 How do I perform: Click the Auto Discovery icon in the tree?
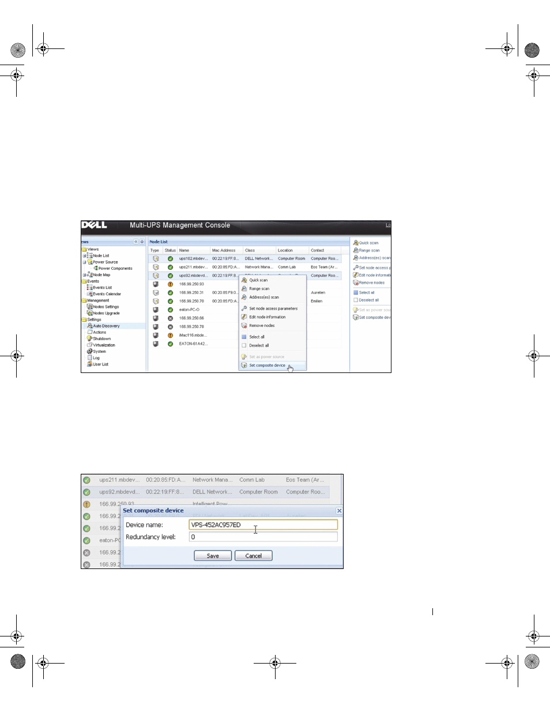(x=90, y=326)
